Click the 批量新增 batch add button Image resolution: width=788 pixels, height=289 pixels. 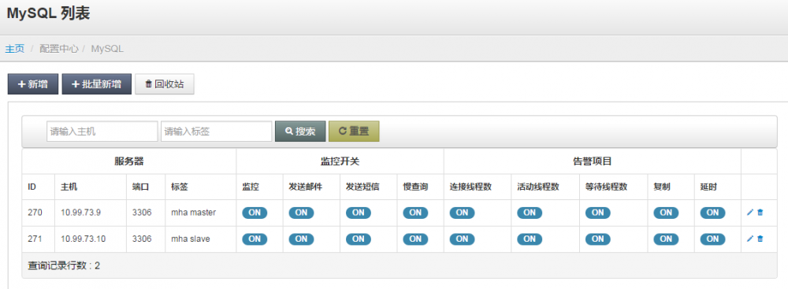point(96,84)
